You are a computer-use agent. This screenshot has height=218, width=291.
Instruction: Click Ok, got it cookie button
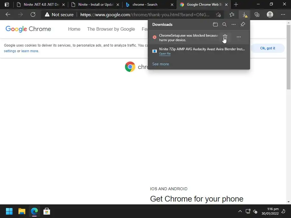(267, 48)
